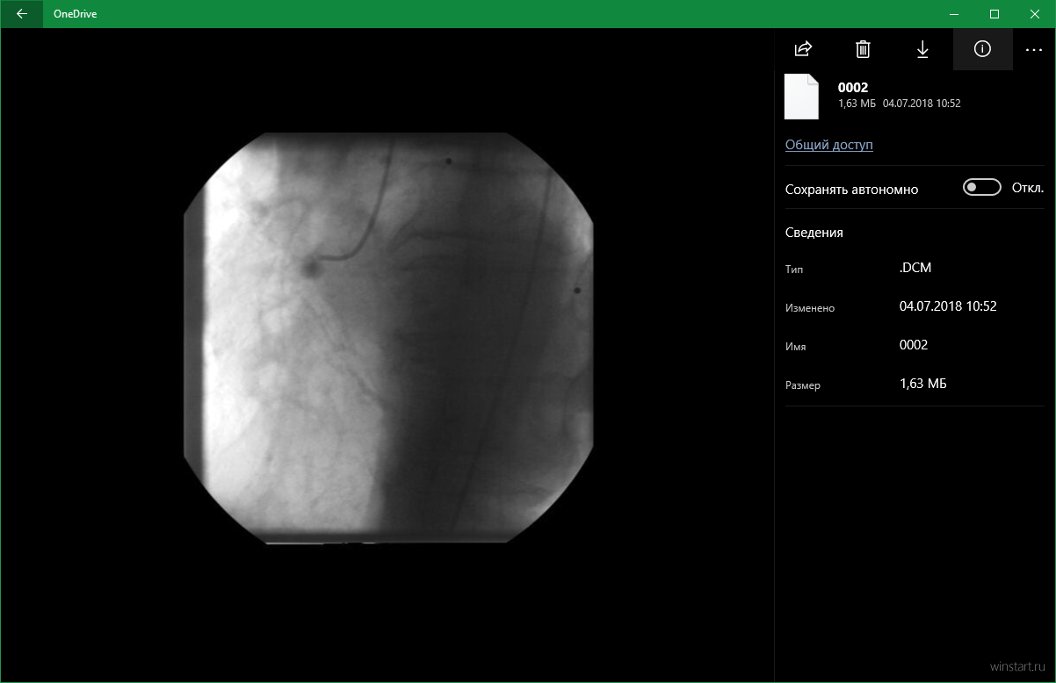Delete the file with the trash icon
Image resolution: width=1056 pixels, height=683 pixels.
point(863,49)
